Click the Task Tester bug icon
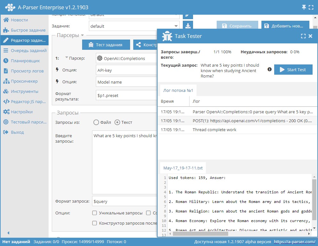 167,36
